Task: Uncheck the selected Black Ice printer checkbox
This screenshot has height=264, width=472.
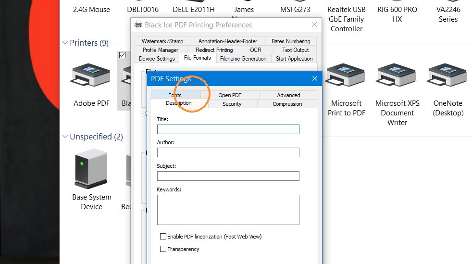Action: click(x=122, y=55)
